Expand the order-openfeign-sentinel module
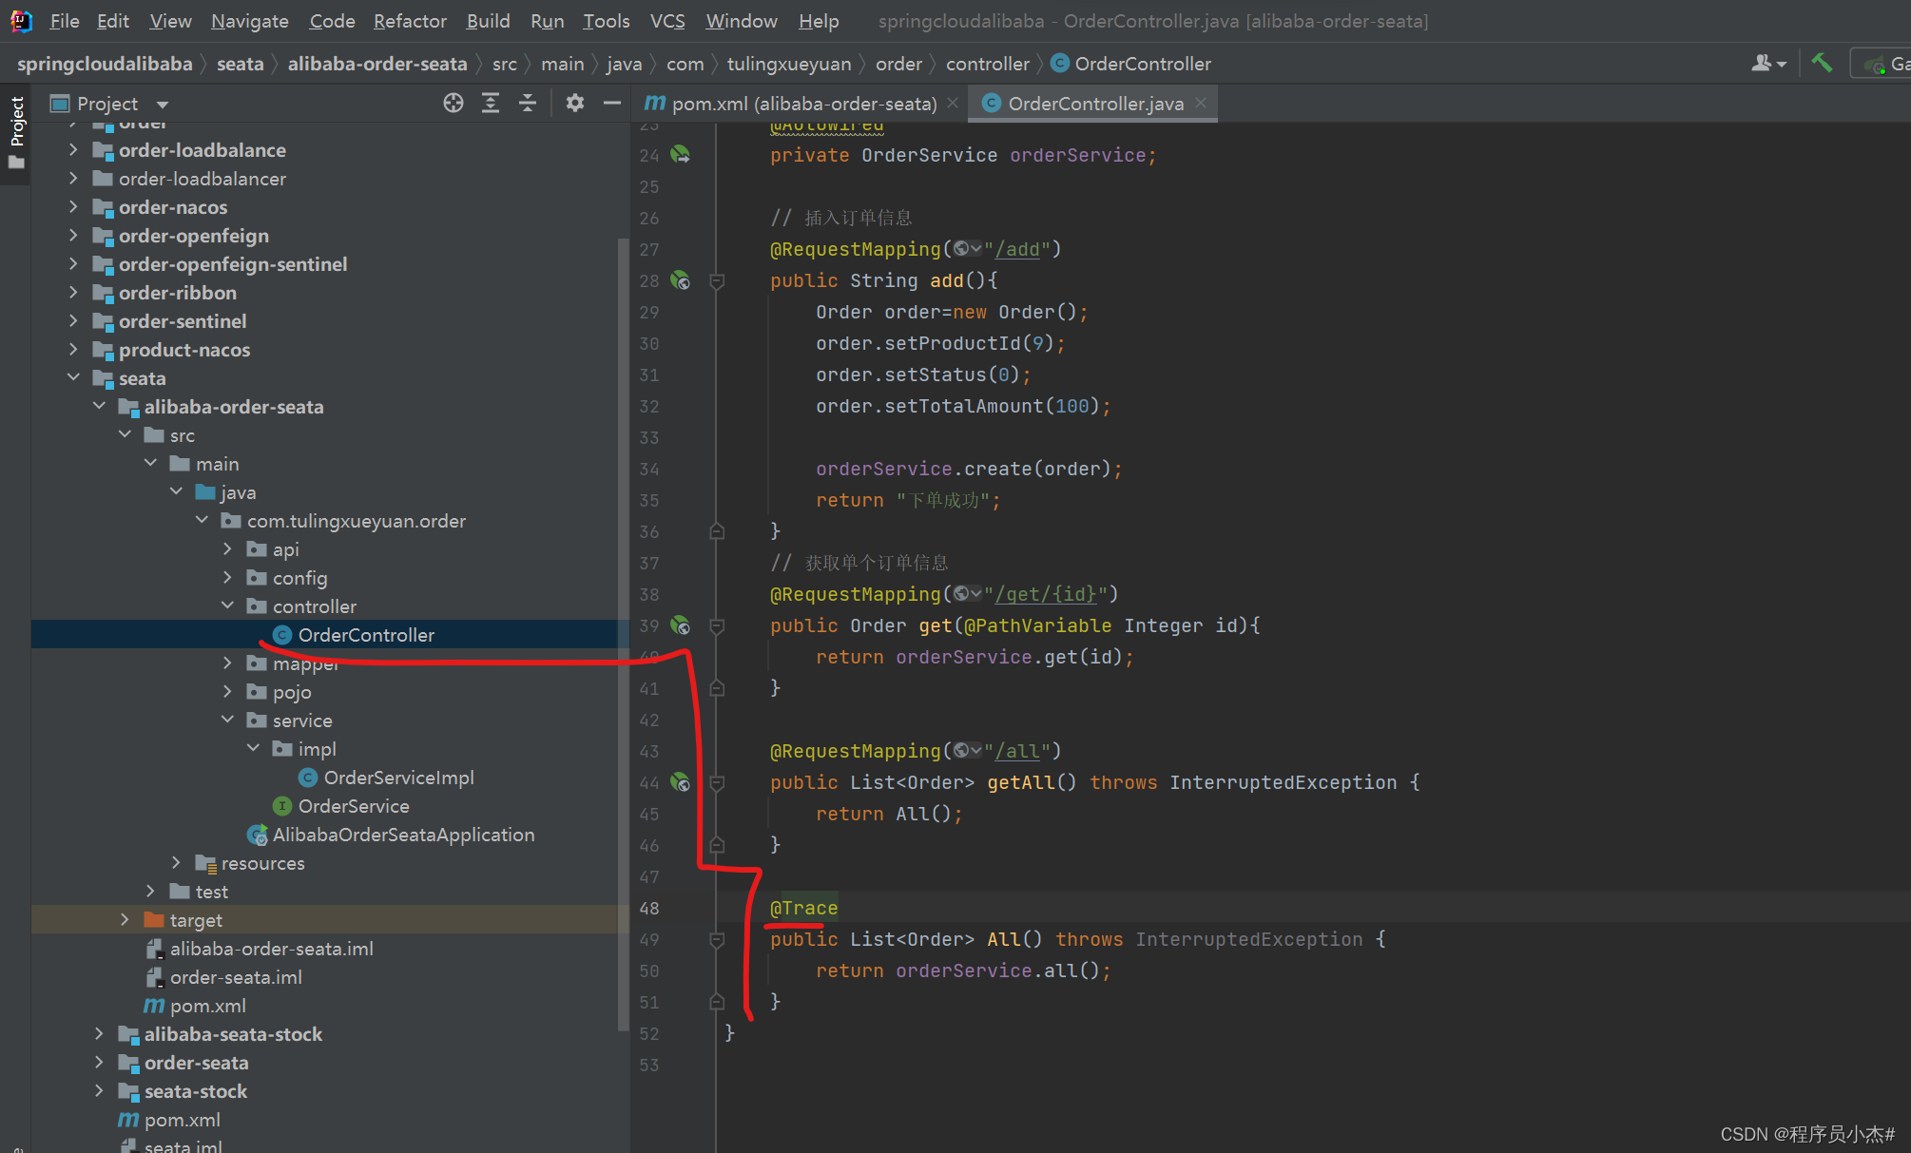 click(73, 263)
